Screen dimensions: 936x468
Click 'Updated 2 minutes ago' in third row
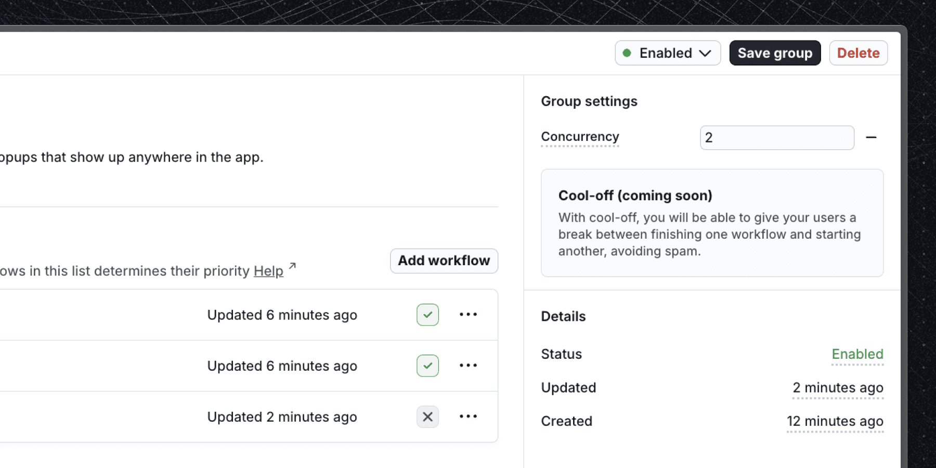(282, 417)
